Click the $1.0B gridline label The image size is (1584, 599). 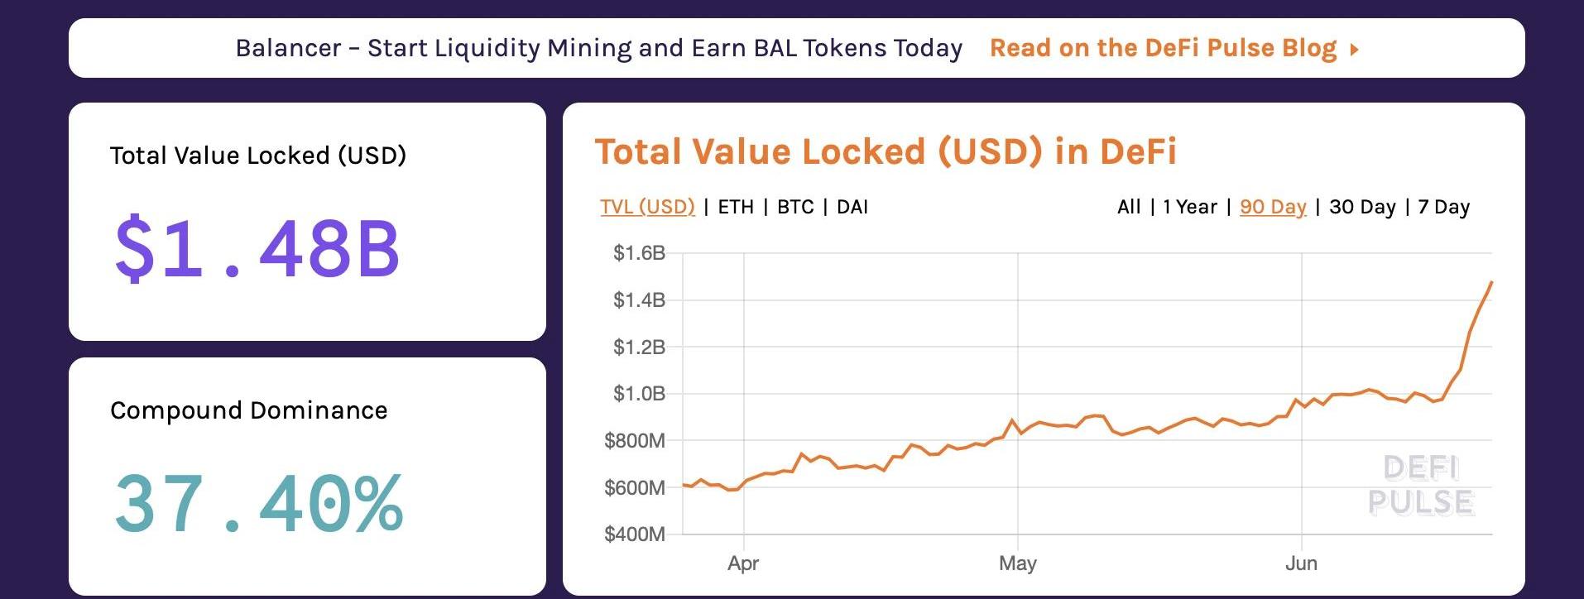tap(638, 394)
